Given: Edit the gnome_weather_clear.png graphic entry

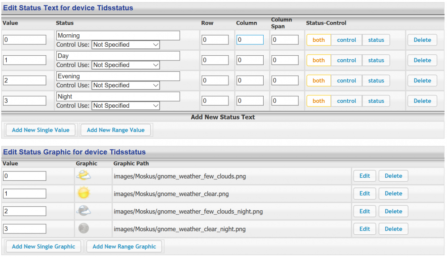Looking at the screenshot, I should pos(365,193).
